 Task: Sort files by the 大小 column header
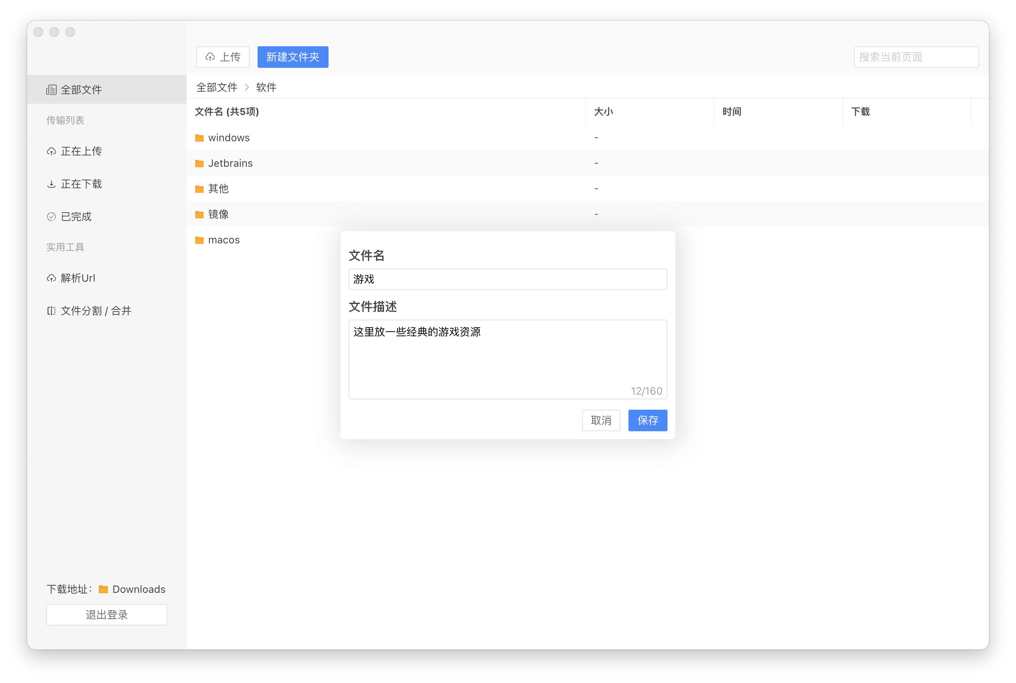[603, 112]
